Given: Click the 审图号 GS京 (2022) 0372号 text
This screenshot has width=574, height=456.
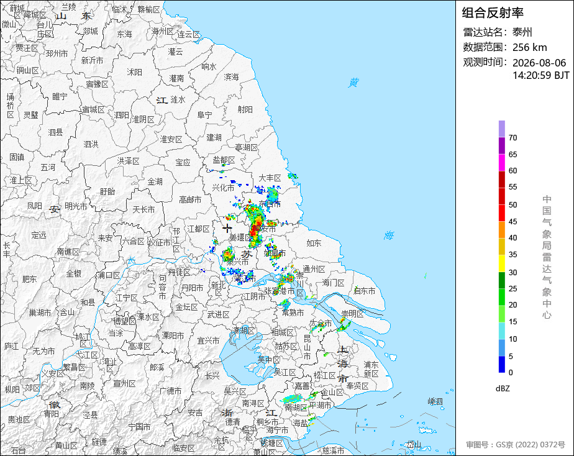Looking at the screenshot, I should [516, 445].
